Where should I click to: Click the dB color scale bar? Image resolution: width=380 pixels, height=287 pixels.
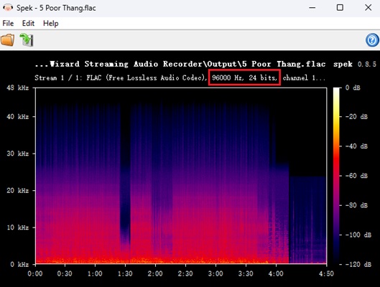coord(336,176)
